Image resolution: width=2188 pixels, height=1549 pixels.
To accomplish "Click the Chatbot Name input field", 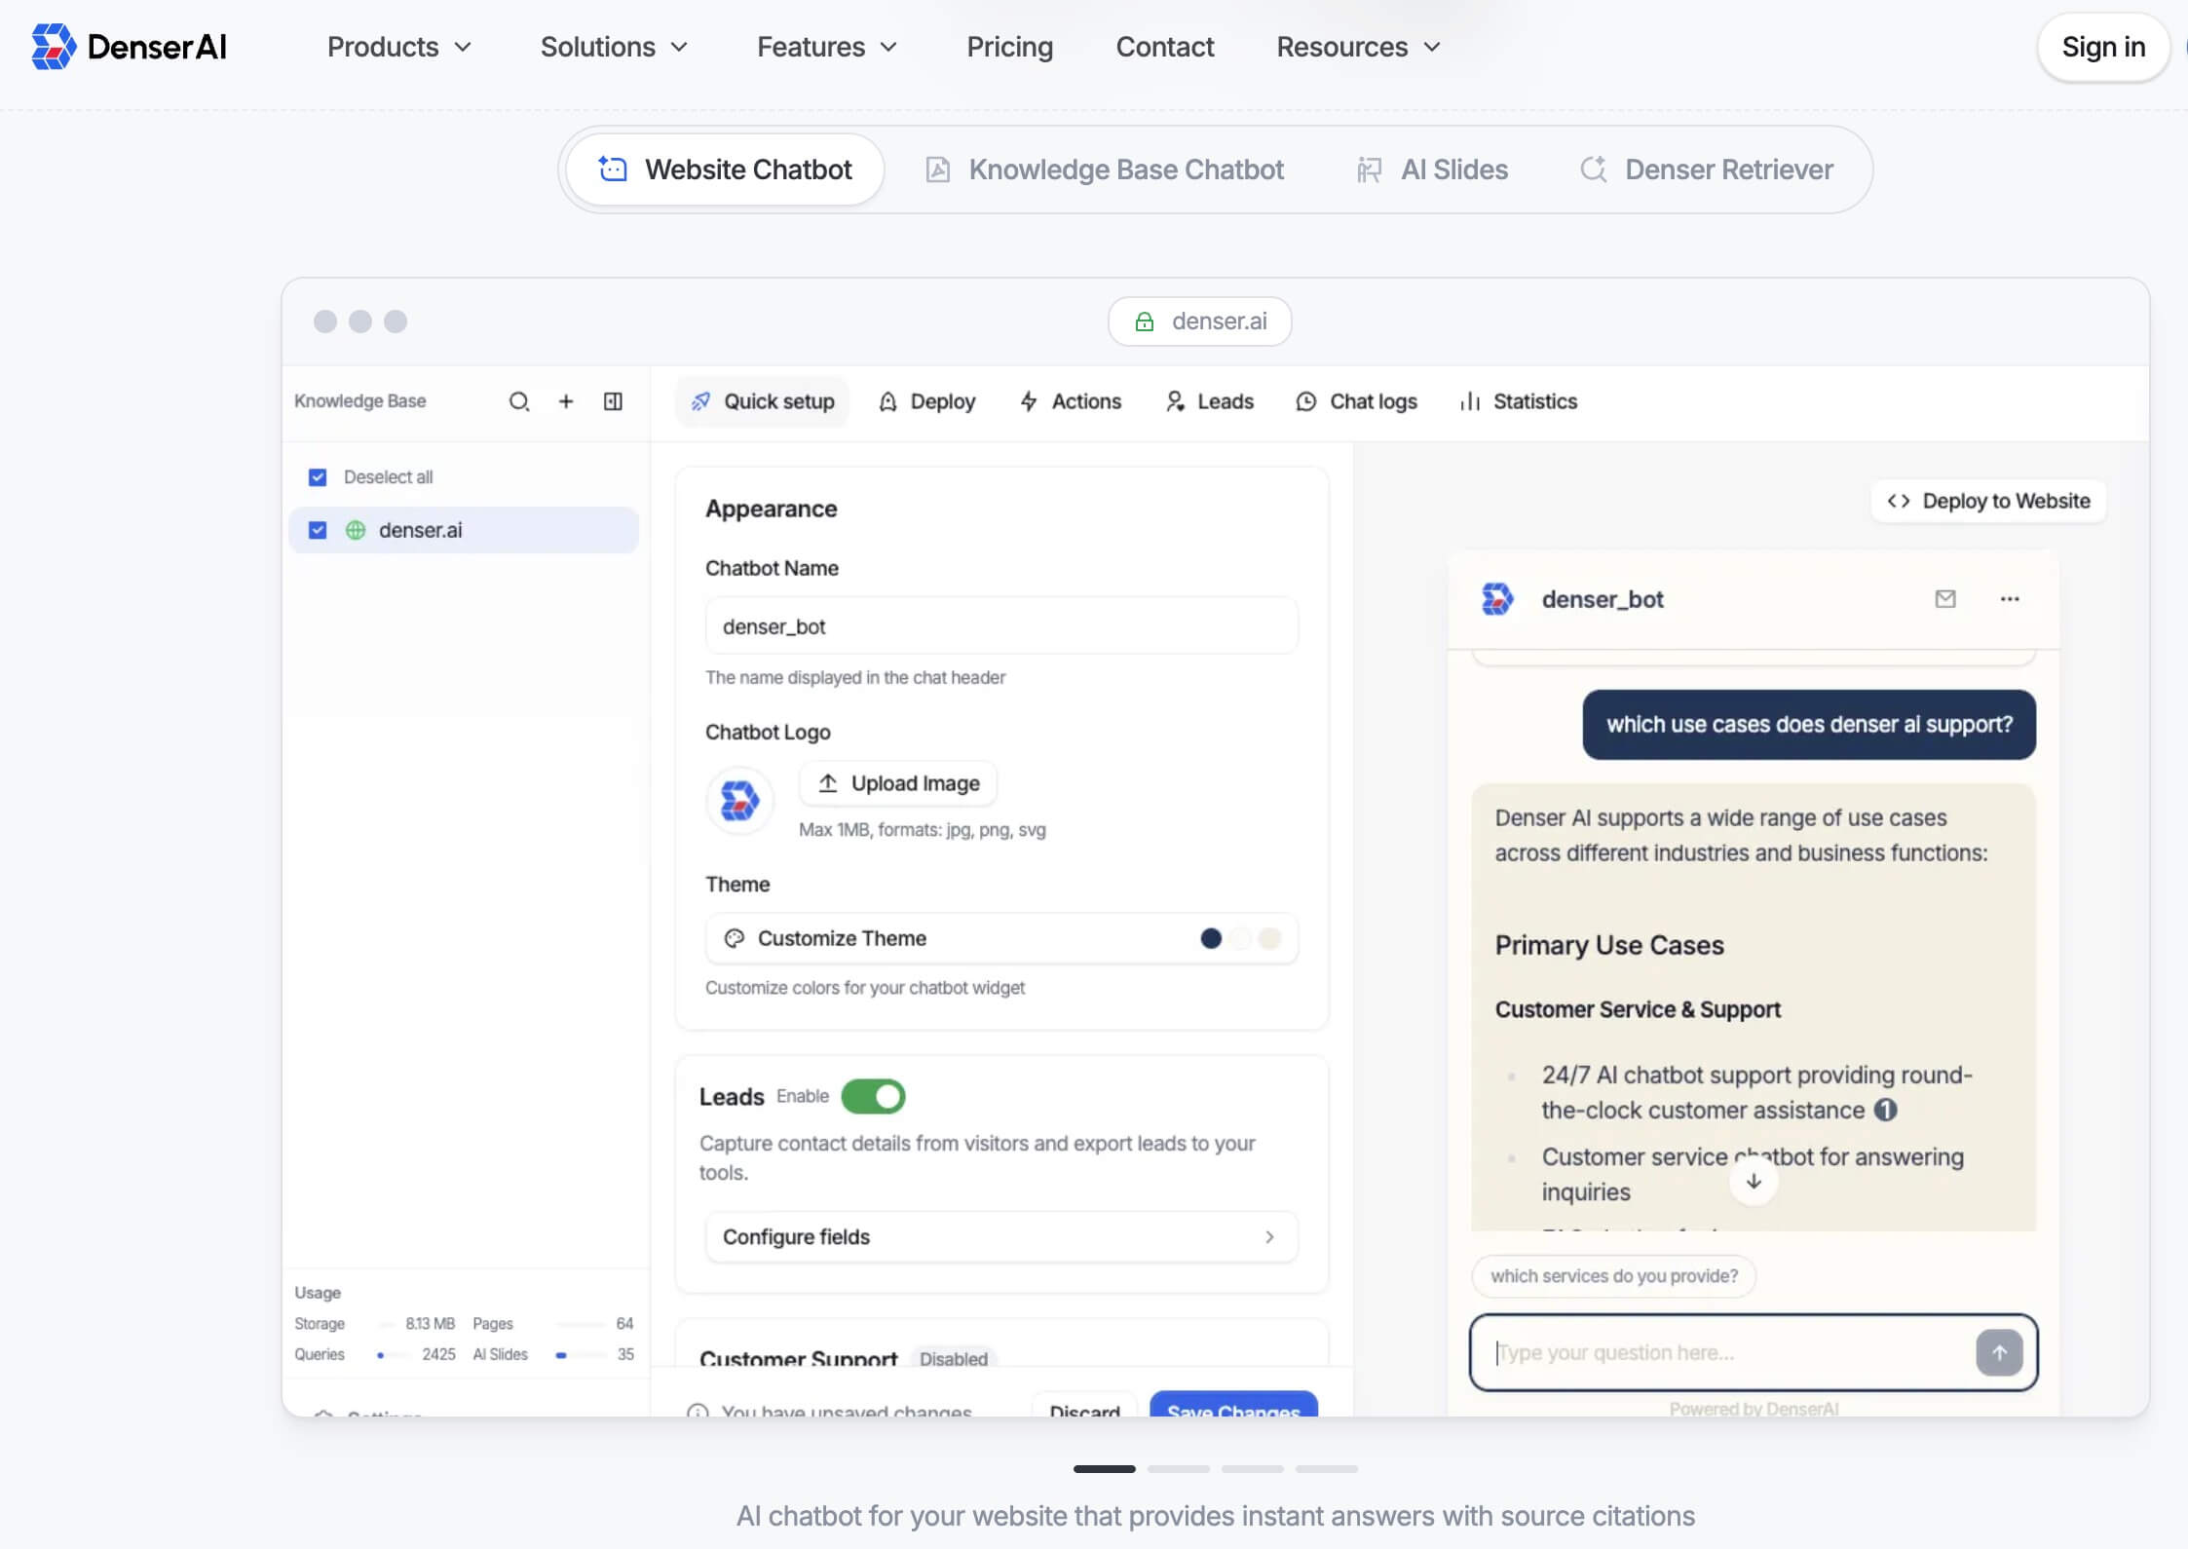I will 1001,626.
